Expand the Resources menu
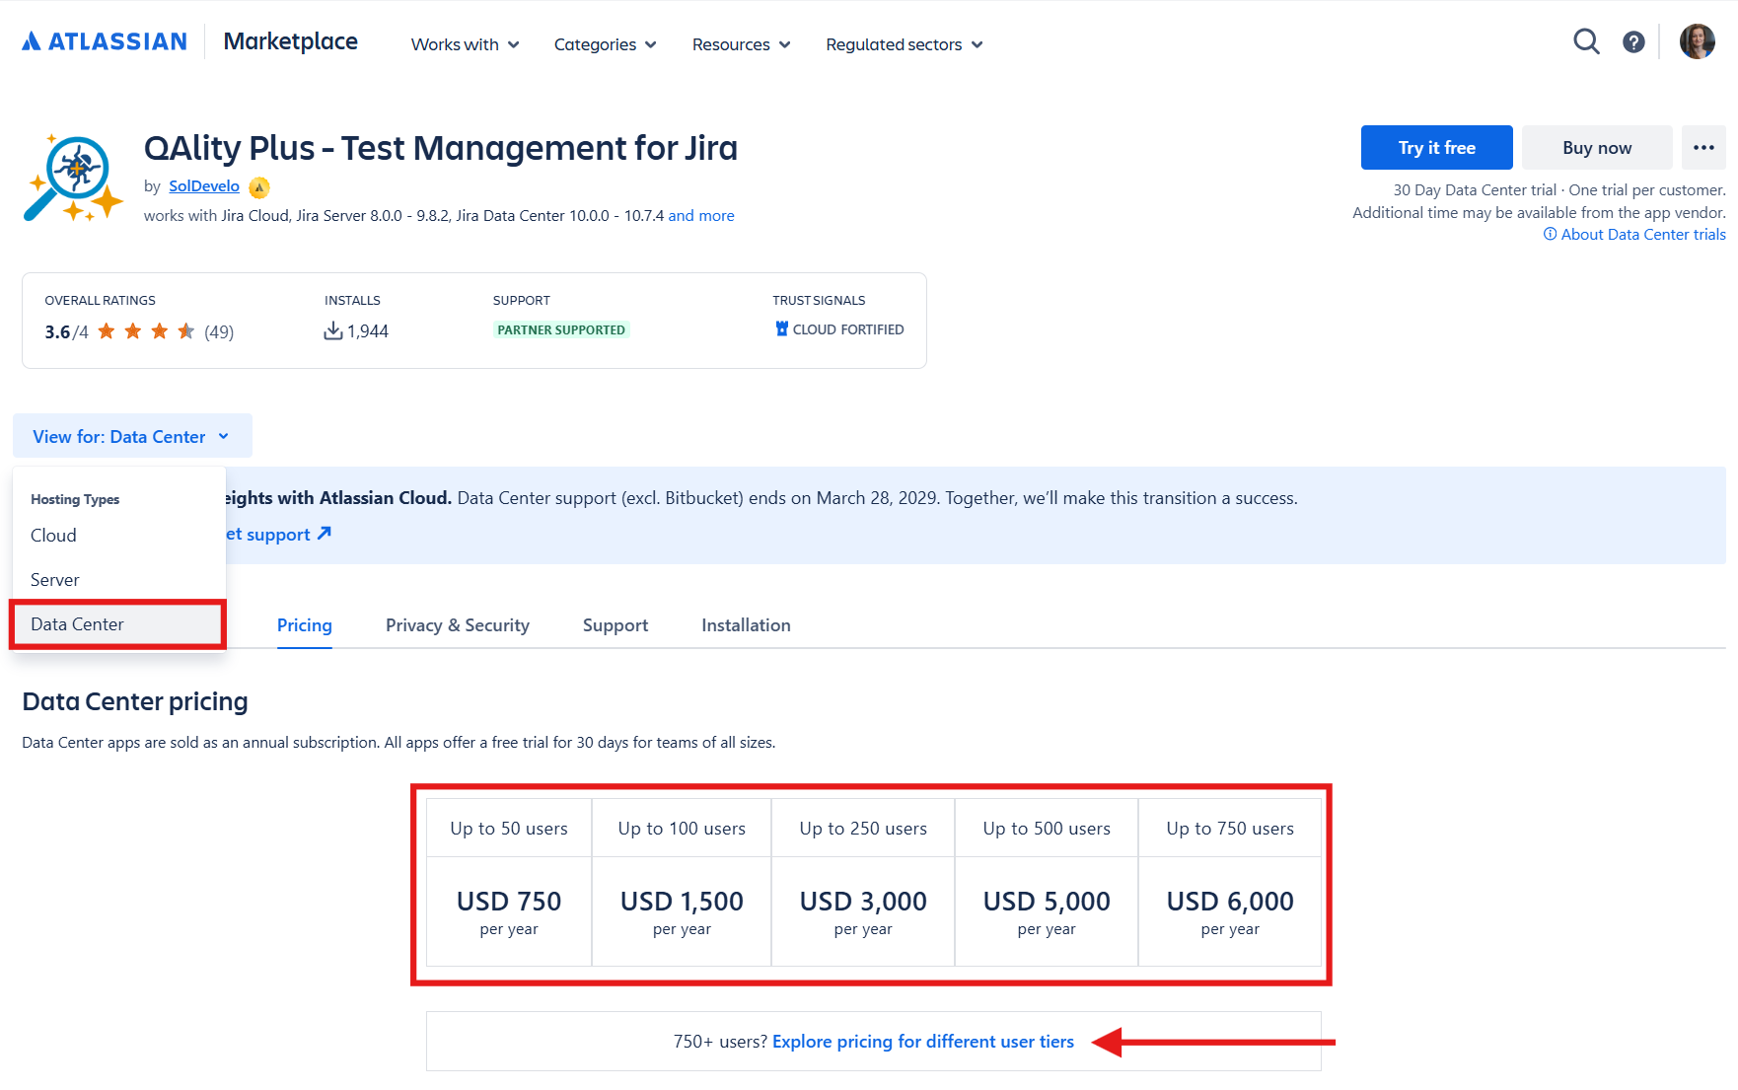 [x=741, y=44]
